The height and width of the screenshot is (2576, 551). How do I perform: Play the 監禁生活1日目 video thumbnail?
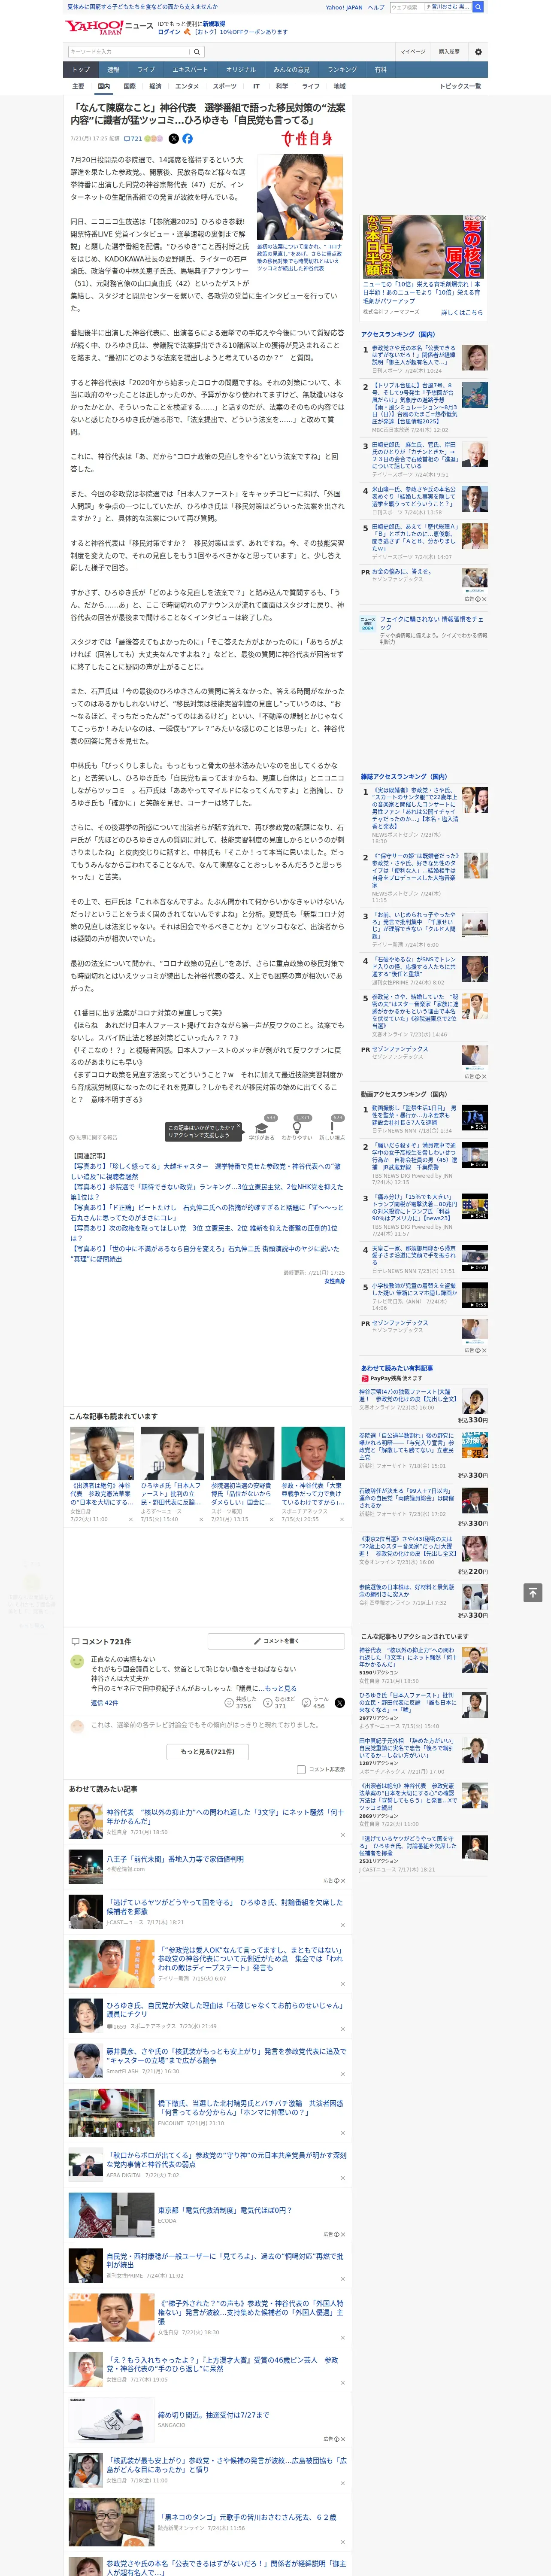475,1118
